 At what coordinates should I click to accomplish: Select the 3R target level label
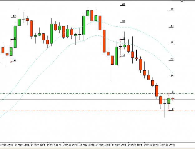(x=172, y=42)
